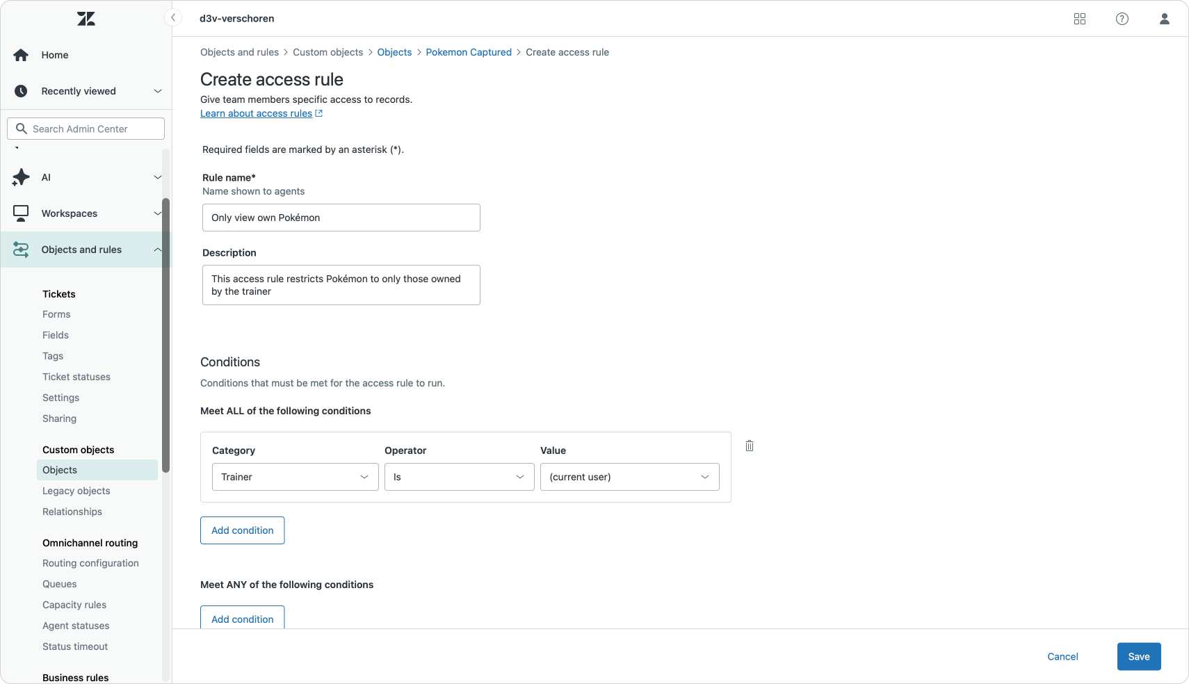Collapse the sidebar navigation panel
Image resolution: width=1189 pixels, height=684 pixels.
click(x=172, y=18)
